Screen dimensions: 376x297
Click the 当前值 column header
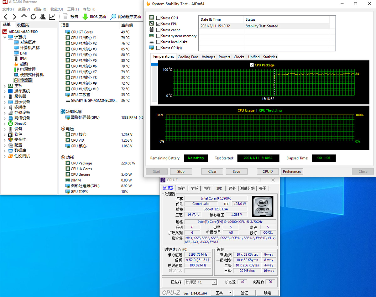[127, 25]
